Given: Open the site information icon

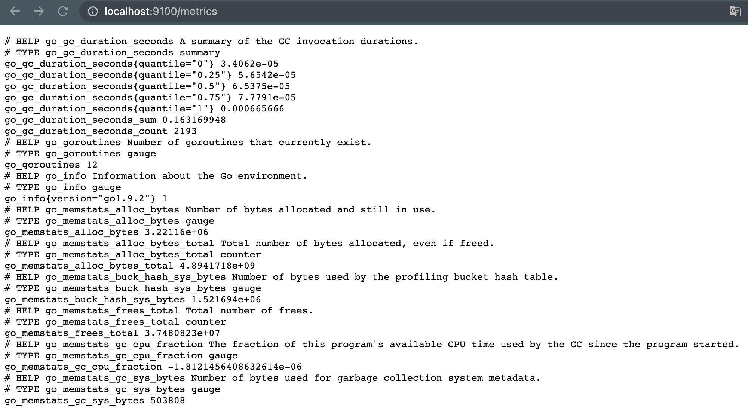Looking at the screenshot, I should coord(93,12).
